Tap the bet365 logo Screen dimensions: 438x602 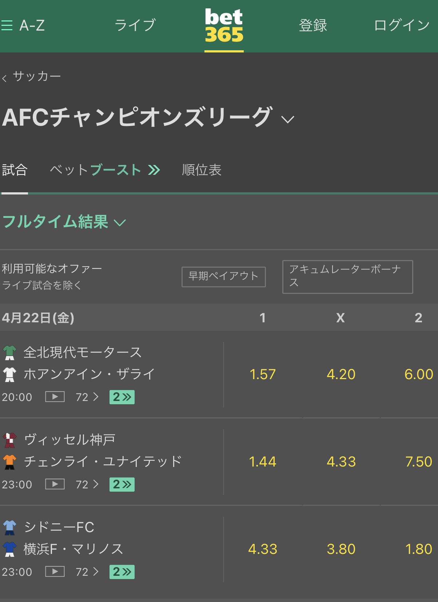tap(224, 26)
